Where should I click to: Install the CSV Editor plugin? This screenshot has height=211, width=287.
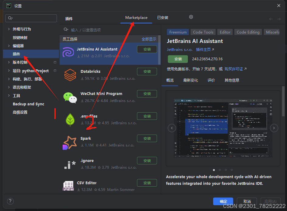pos(147,183)
